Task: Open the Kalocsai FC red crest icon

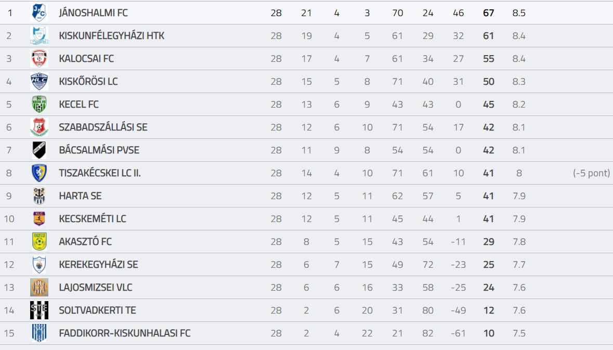Action: pyautogui.click(x=39, y=58)
